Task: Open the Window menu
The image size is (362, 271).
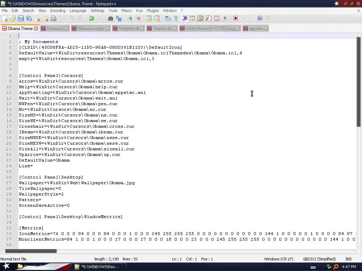Action: tap(170, 11)
